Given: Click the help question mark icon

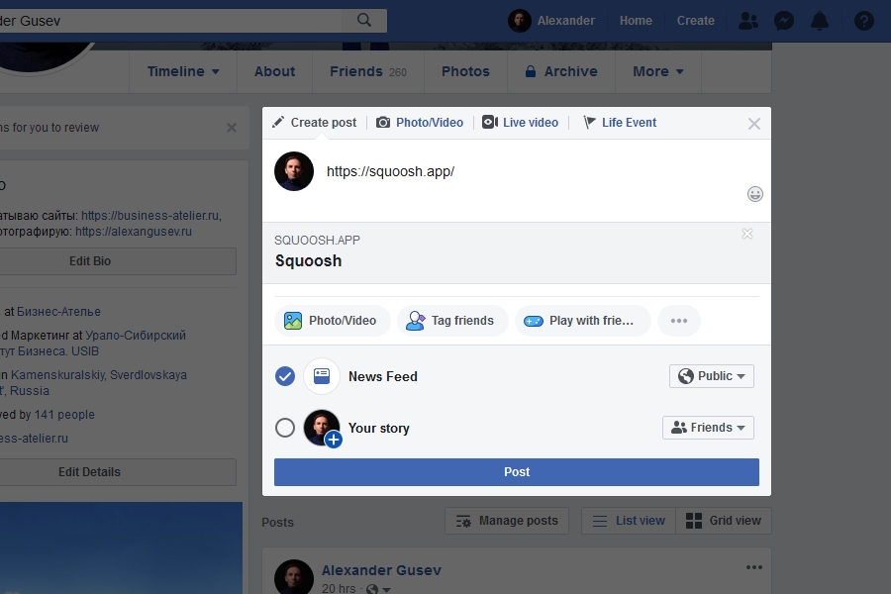Looking at the screenshot, I should 863,21.
